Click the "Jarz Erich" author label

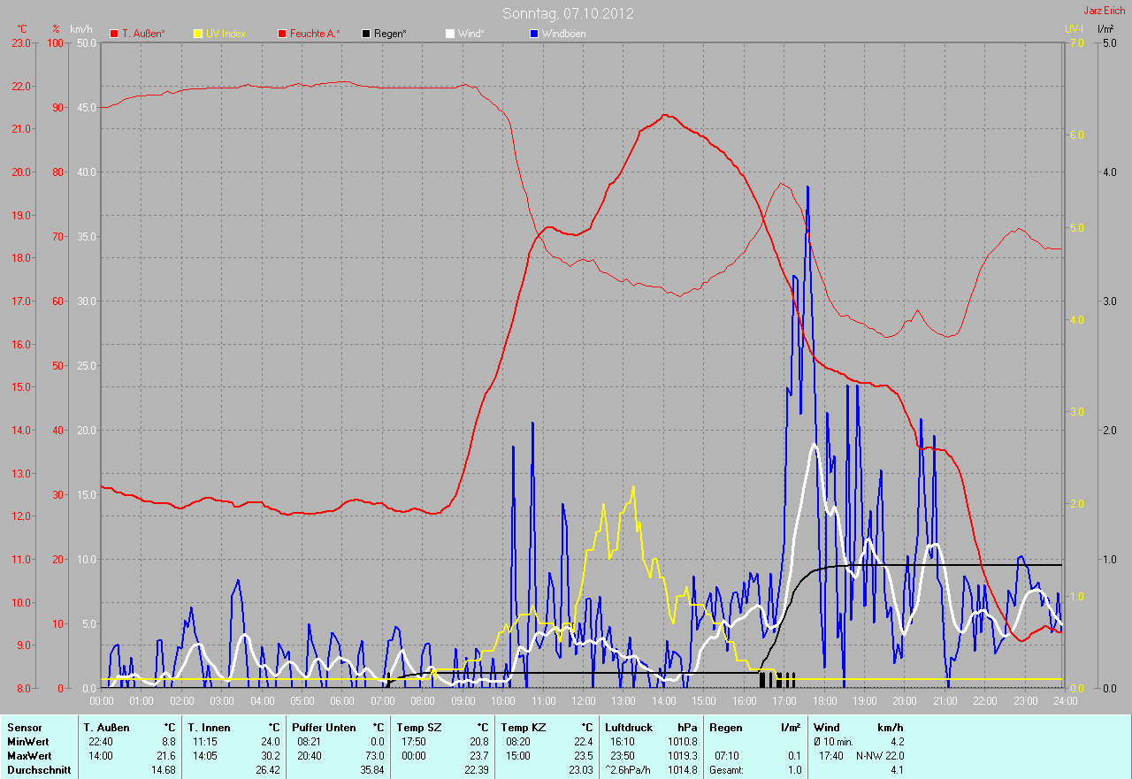[x=1105, y=11]
